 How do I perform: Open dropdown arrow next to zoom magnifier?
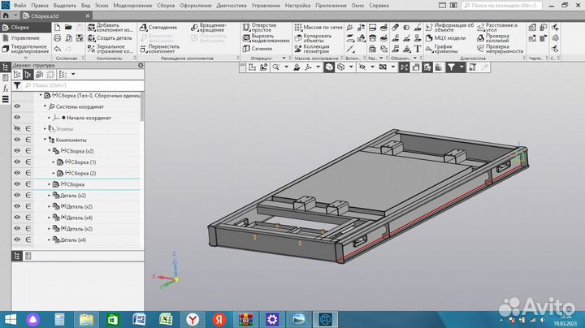pyautogui.click(x=286, y=67)
